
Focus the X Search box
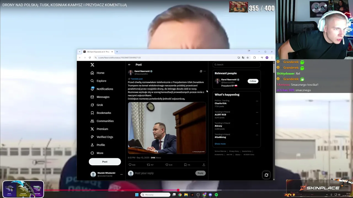237,65
